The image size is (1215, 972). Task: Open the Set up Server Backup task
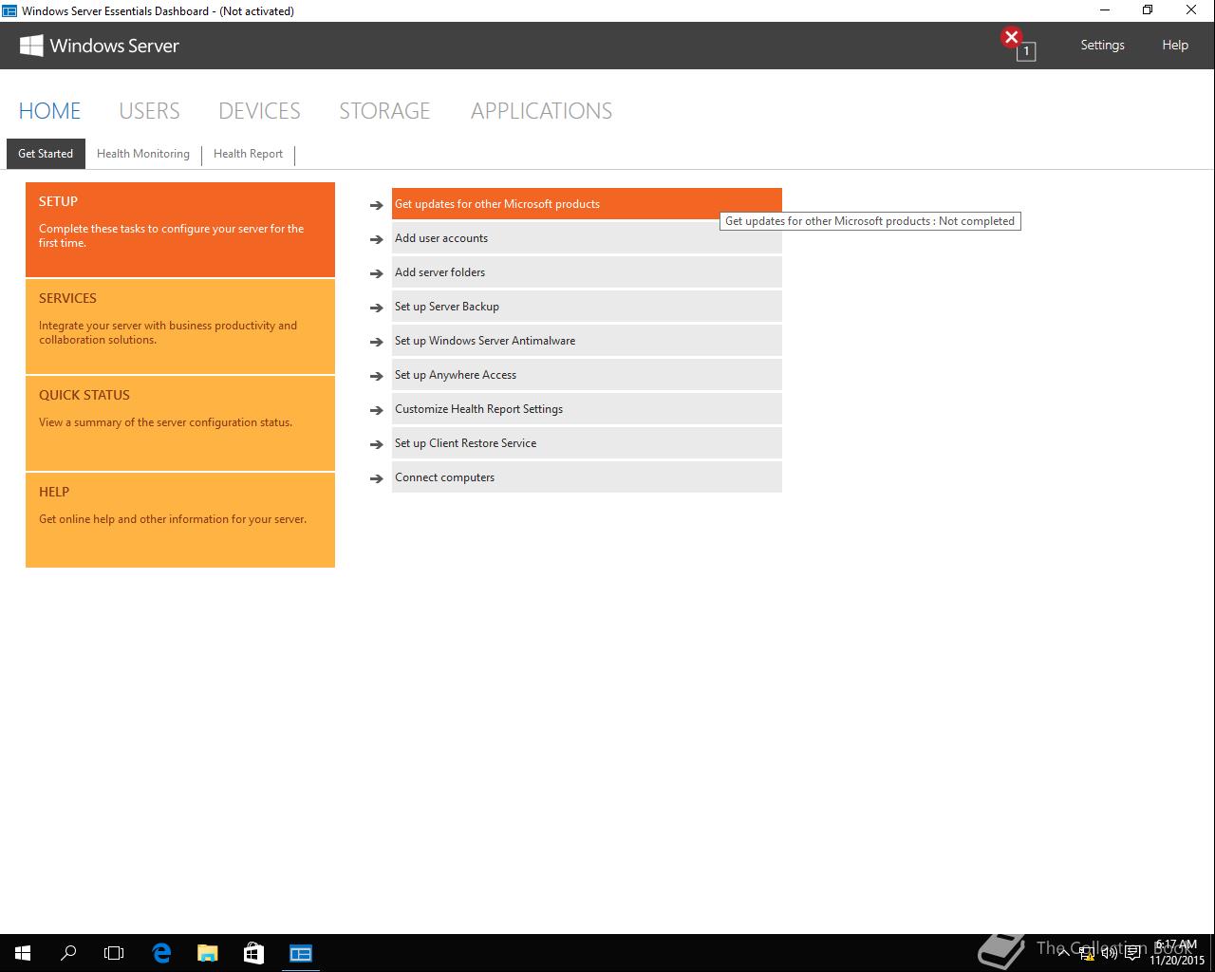coord(587,307)
